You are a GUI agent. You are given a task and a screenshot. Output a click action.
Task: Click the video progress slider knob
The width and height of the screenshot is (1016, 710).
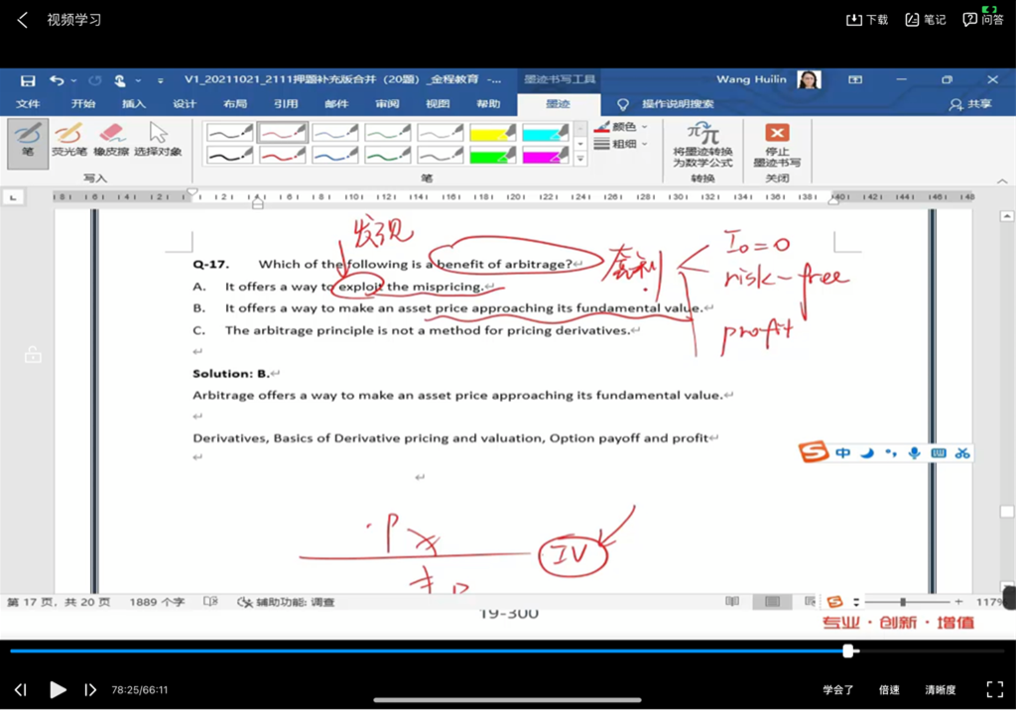click(x=848, y=651)
